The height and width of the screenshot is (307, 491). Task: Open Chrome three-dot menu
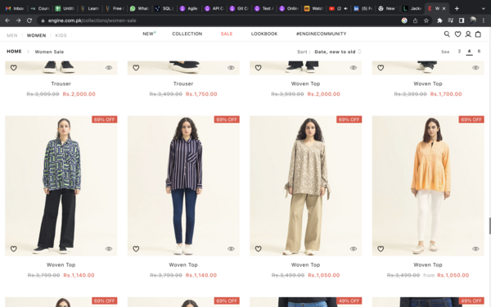[484, 20]
